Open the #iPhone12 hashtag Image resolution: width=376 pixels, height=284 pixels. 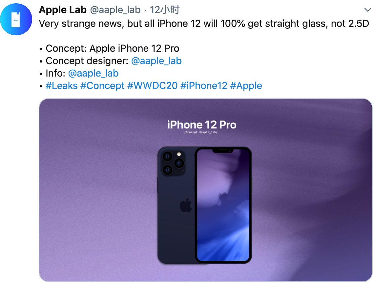click(204, 86)
